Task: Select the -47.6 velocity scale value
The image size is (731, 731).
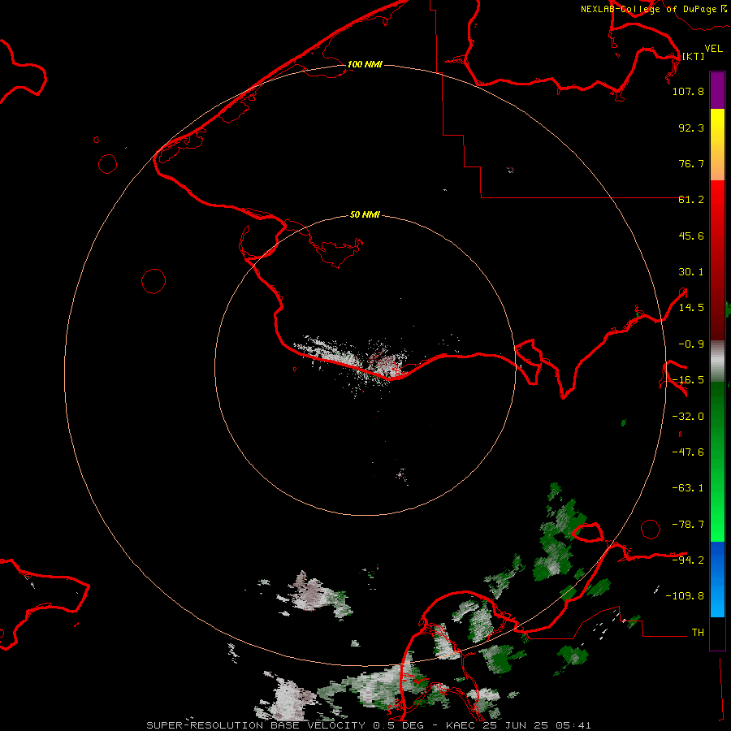Action: [x=688, y=452]
